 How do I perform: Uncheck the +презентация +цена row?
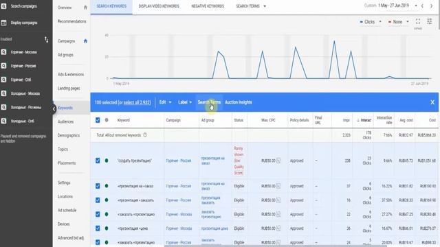[98, 228]
